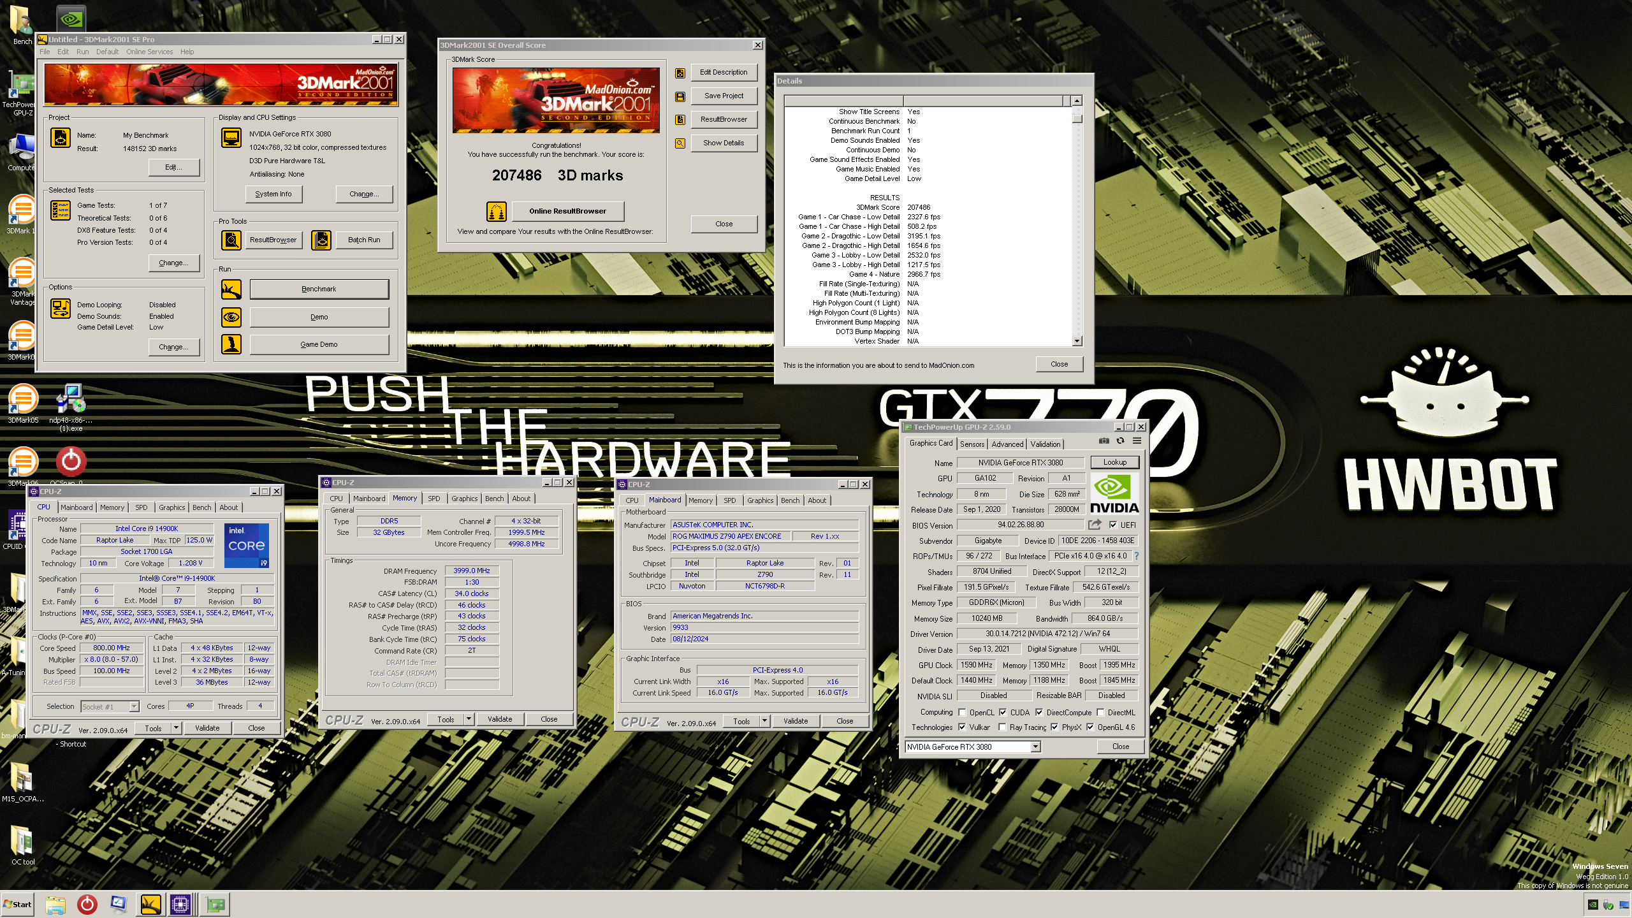
Task: Click the System Info button in 3DMark2001
Action: tap(273, 194)
